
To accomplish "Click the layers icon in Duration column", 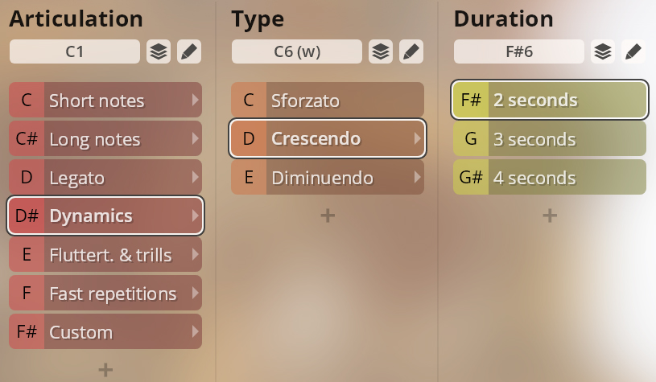I will point(603,52).
